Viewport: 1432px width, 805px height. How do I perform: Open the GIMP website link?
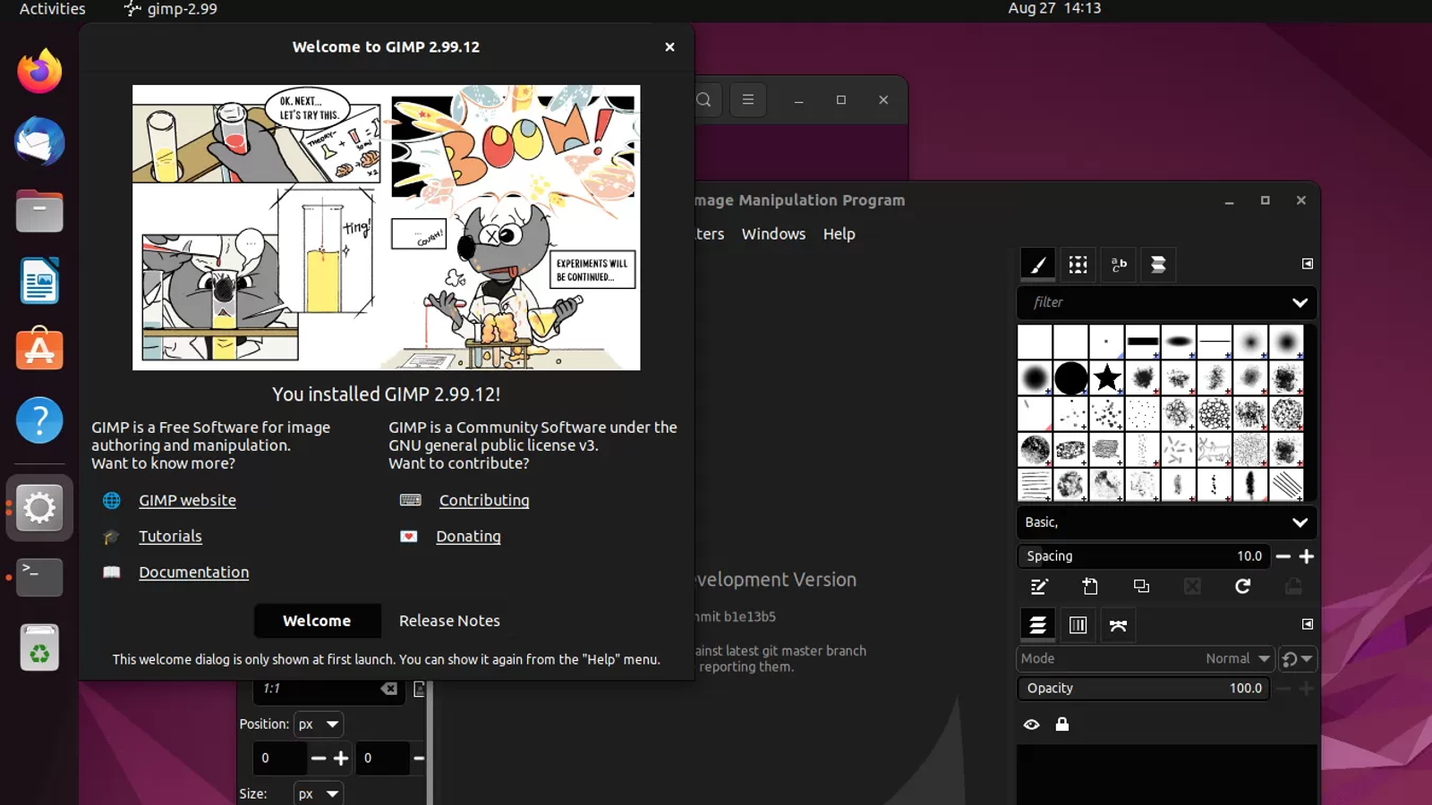(187, 501)
